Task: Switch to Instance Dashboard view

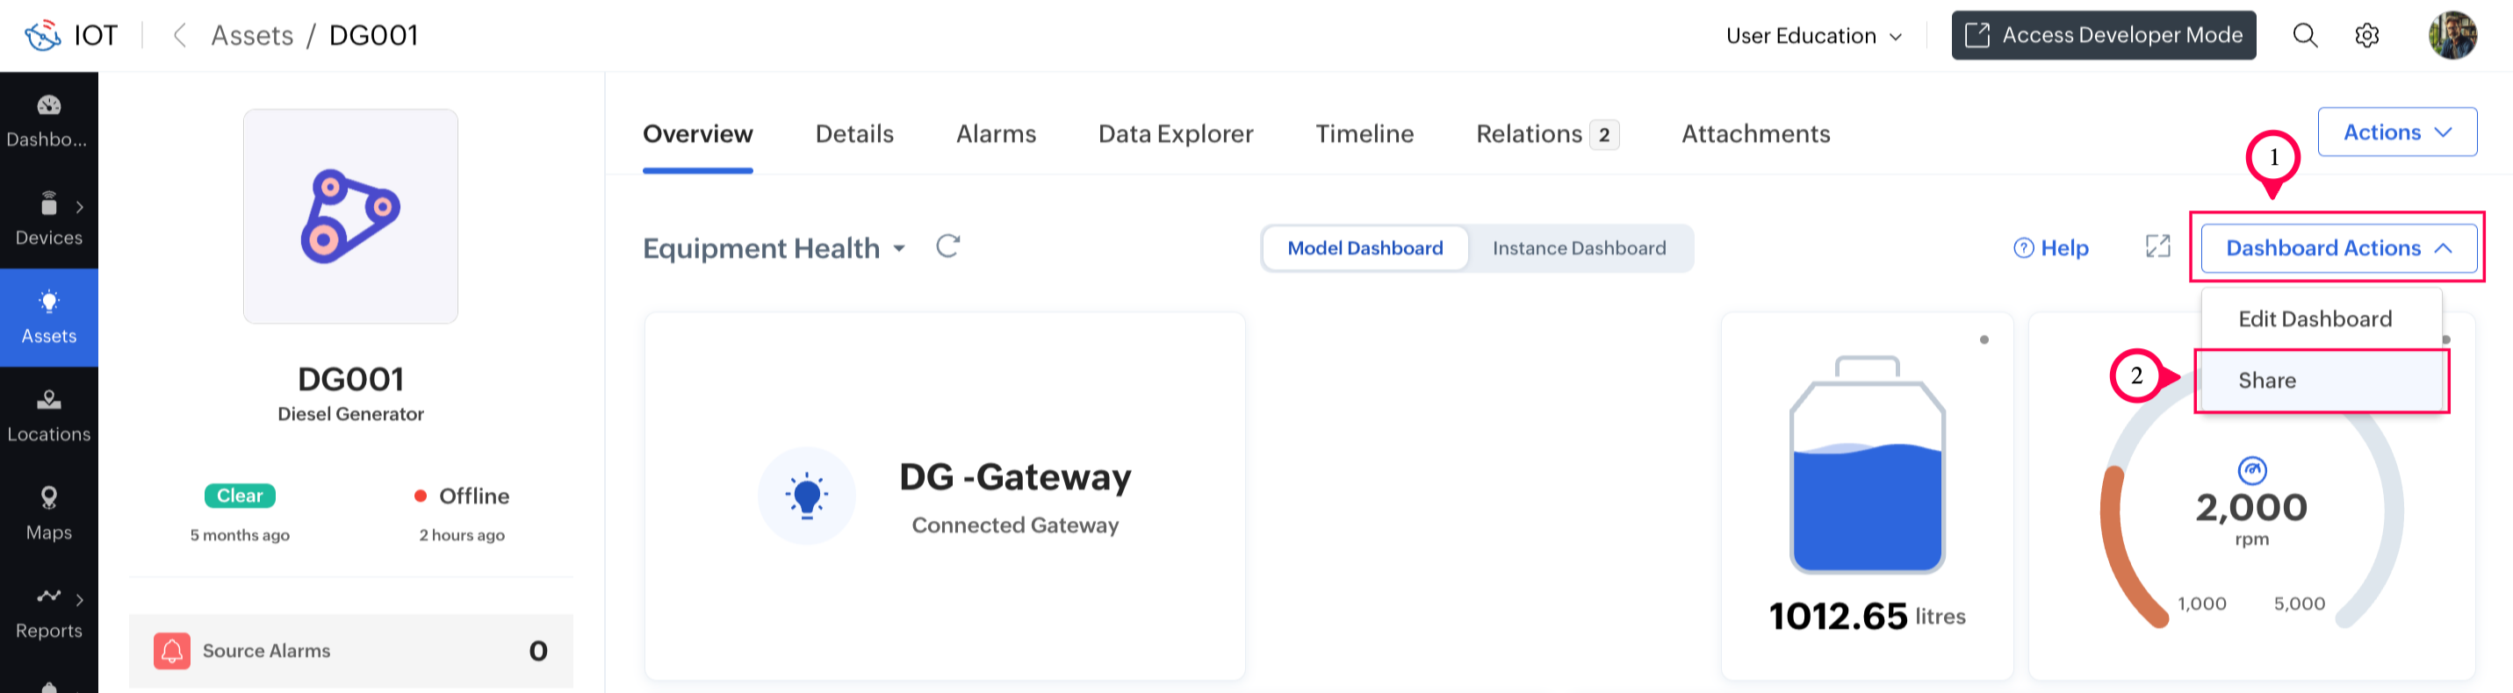Action: tap(1579, 248)
